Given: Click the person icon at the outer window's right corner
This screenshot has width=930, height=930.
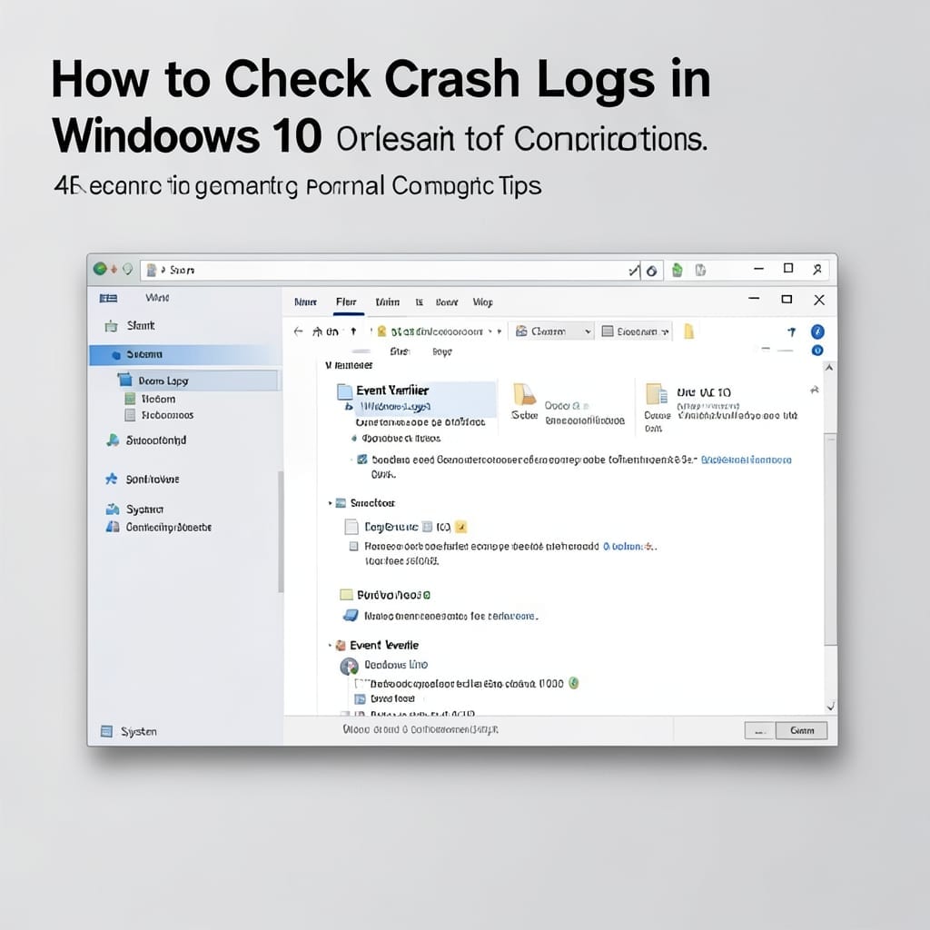Looking at the screenshot, I should tap(817, 269).
